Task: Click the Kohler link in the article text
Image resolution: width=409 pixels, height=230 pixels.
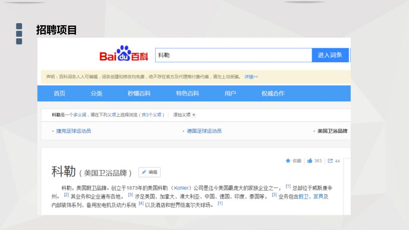Action: click(x=182, y=188)
